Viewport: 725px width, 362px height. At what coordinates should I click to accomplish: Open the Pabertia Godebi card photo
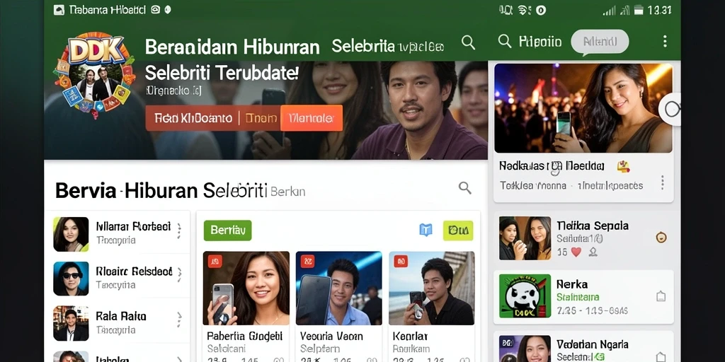pyautogui.click(x=246, y=288)
